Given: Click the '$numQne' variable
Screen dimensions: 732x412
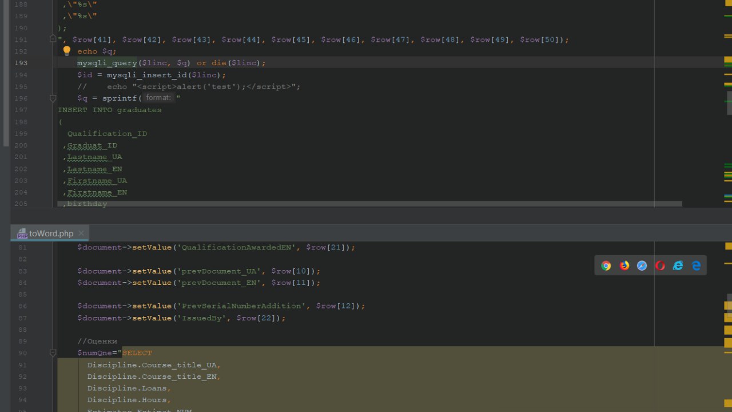Looking at the screenshot, I should pyautogui.click(x=94, y=353).
